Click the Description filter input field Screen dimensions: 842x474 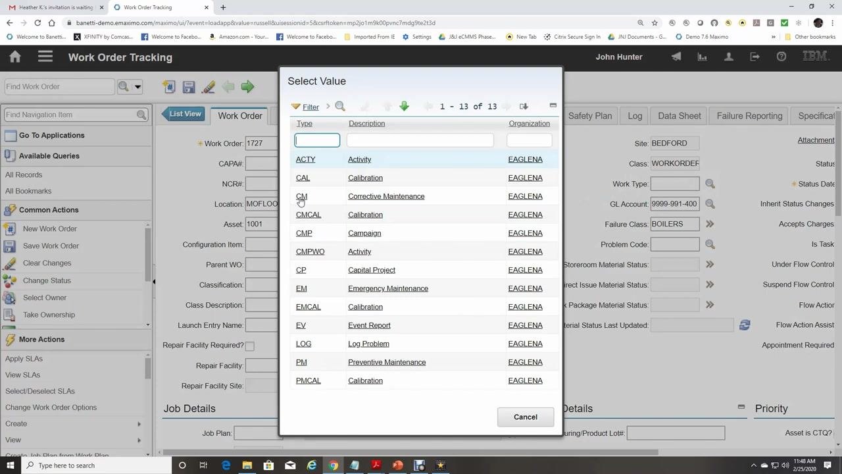[420, 140]
